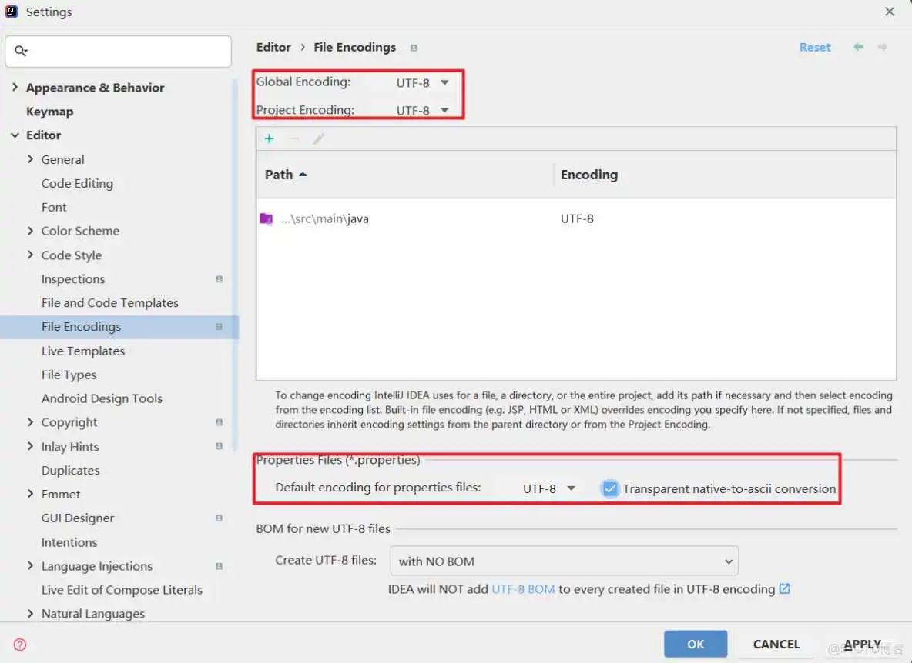This screenshot has width=912, height=663.
Task: Open the search field magnifier icon
Action: (22, 51)
